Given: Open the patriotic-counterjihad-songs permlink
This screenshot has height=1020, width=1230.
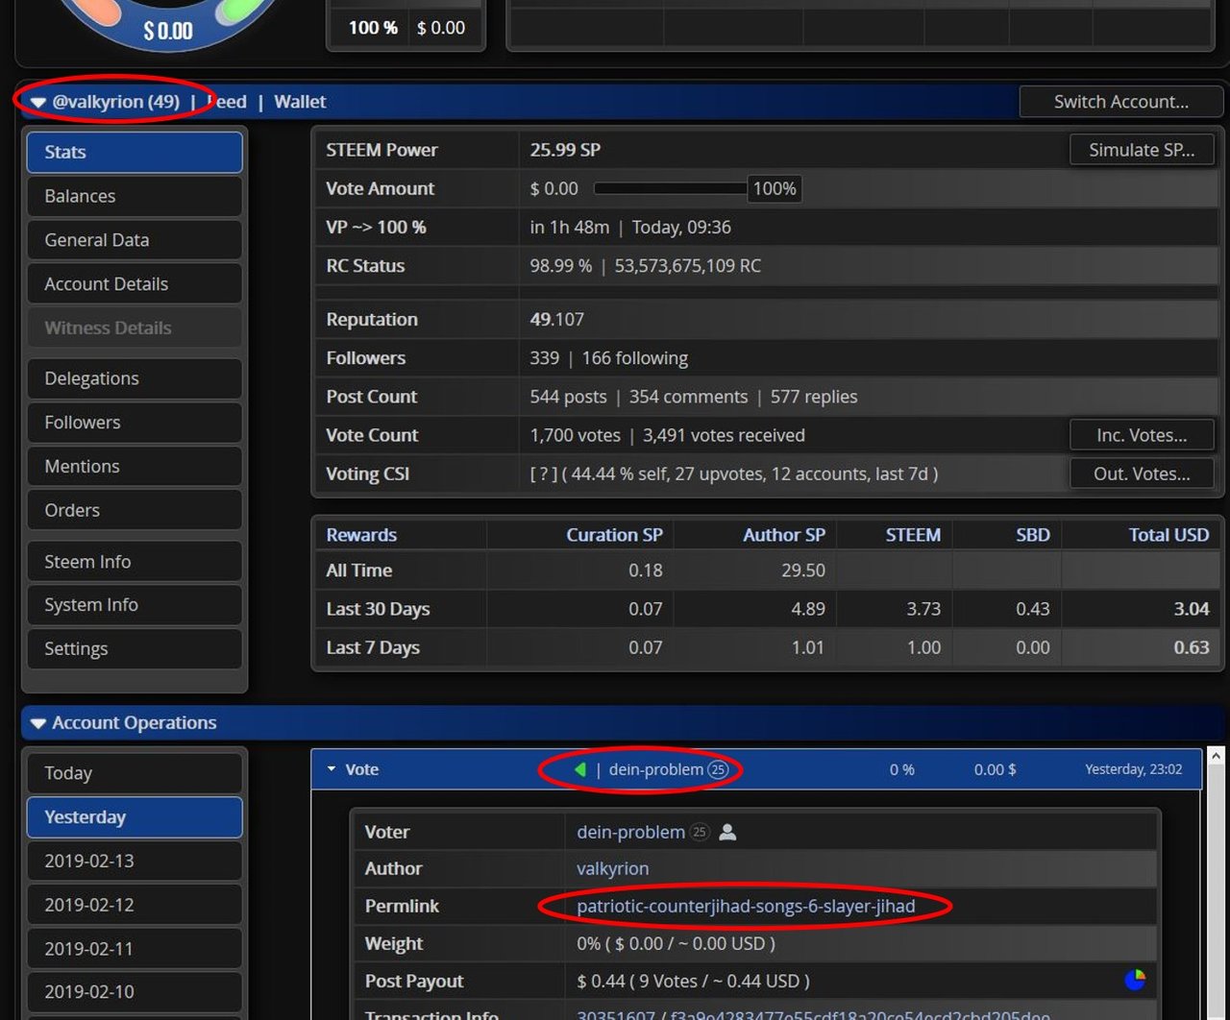Looking at the screenshot, I should 746,906.
